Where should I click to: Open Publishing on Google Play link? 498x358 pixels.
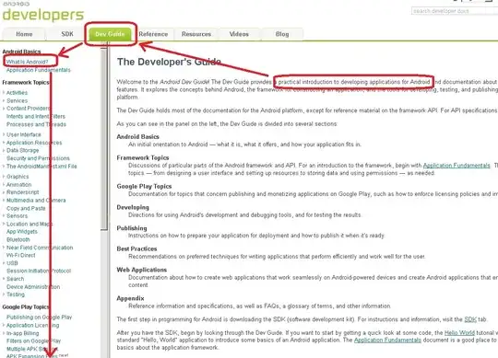coord(40,318)
